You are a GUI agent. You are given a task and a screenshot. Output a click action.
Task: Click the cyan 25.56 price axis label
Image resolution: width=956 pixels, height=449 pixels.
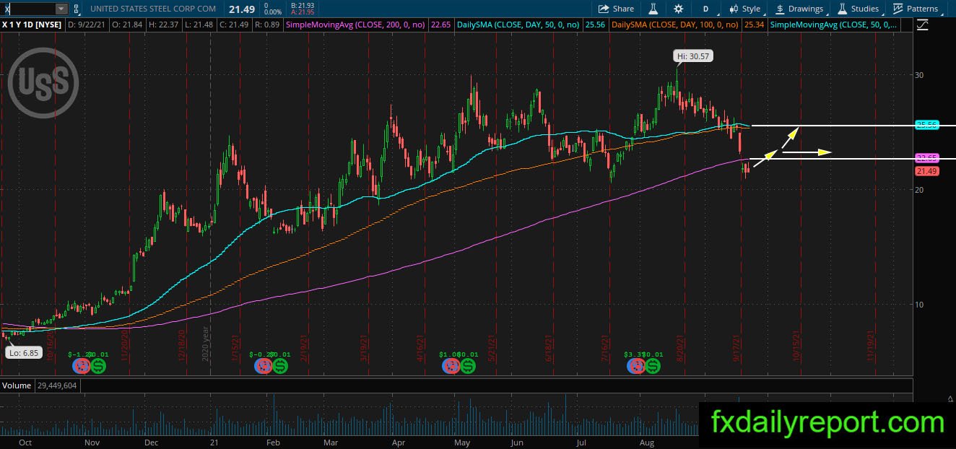(x=926, y=125)
